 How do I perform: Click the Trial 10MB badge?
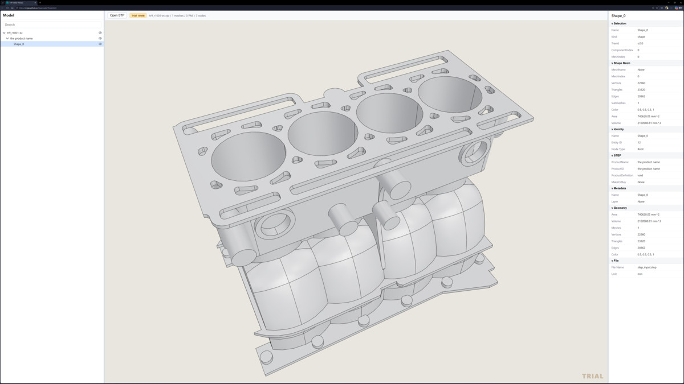coord(138,15)
